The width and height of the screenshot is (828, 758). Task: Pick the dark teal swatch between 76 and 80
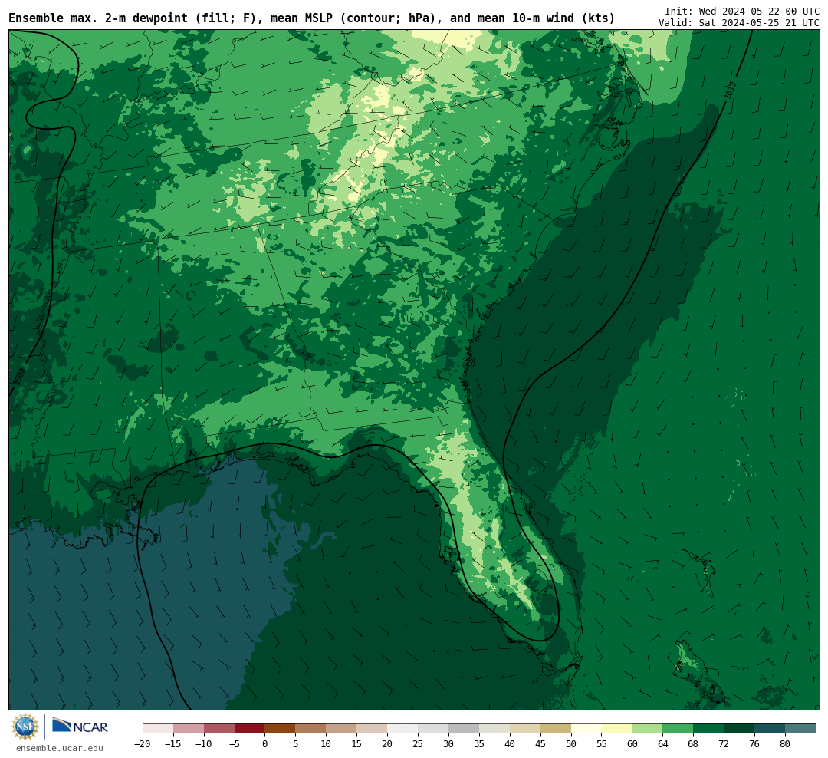click(x=770, y=729)
